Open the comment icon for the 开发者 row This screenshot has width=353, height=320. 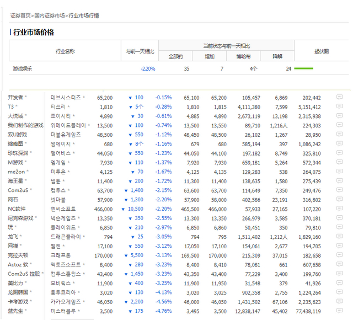tap(340, 97)
